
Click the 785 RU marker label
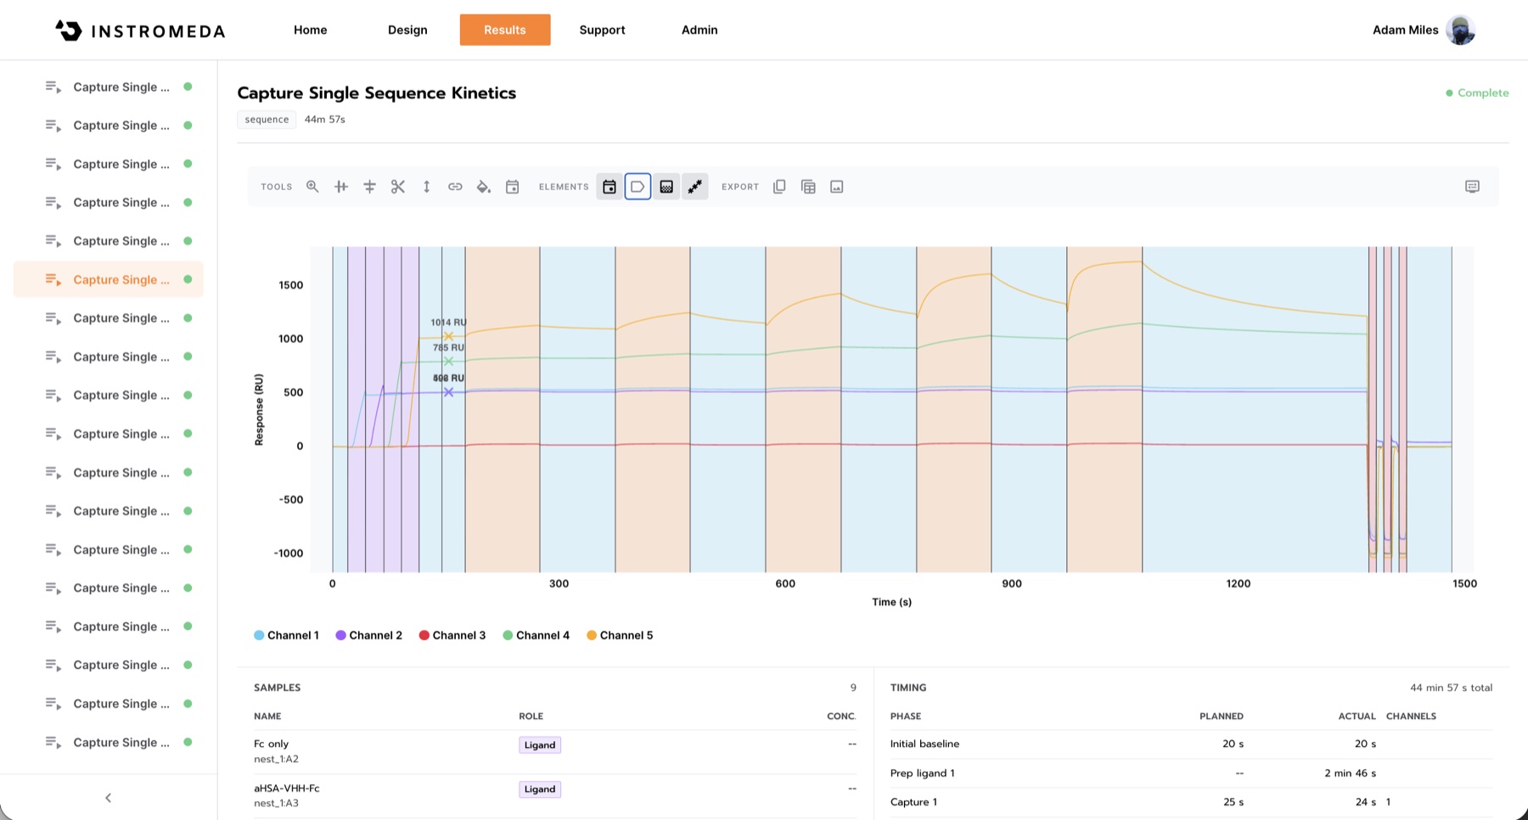click(x=448, y=348)
